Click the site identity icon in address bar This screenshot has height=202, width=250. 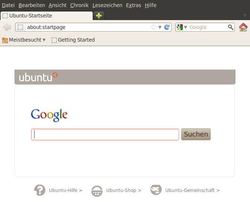20,27
